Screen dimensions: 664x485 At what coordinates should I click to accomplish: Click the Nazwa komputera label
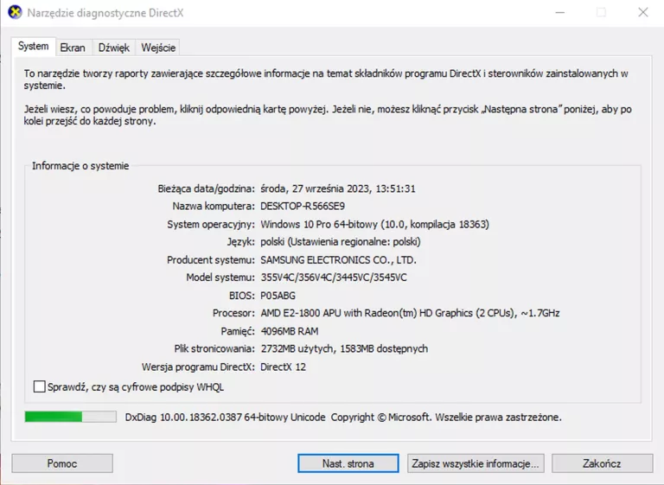tap(214, 207)
